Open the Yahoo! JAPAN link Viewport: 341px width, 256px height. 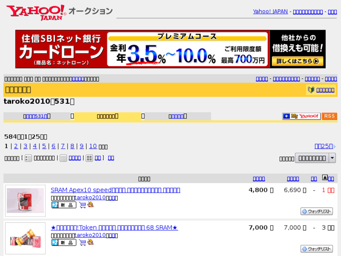click(270, 12)
